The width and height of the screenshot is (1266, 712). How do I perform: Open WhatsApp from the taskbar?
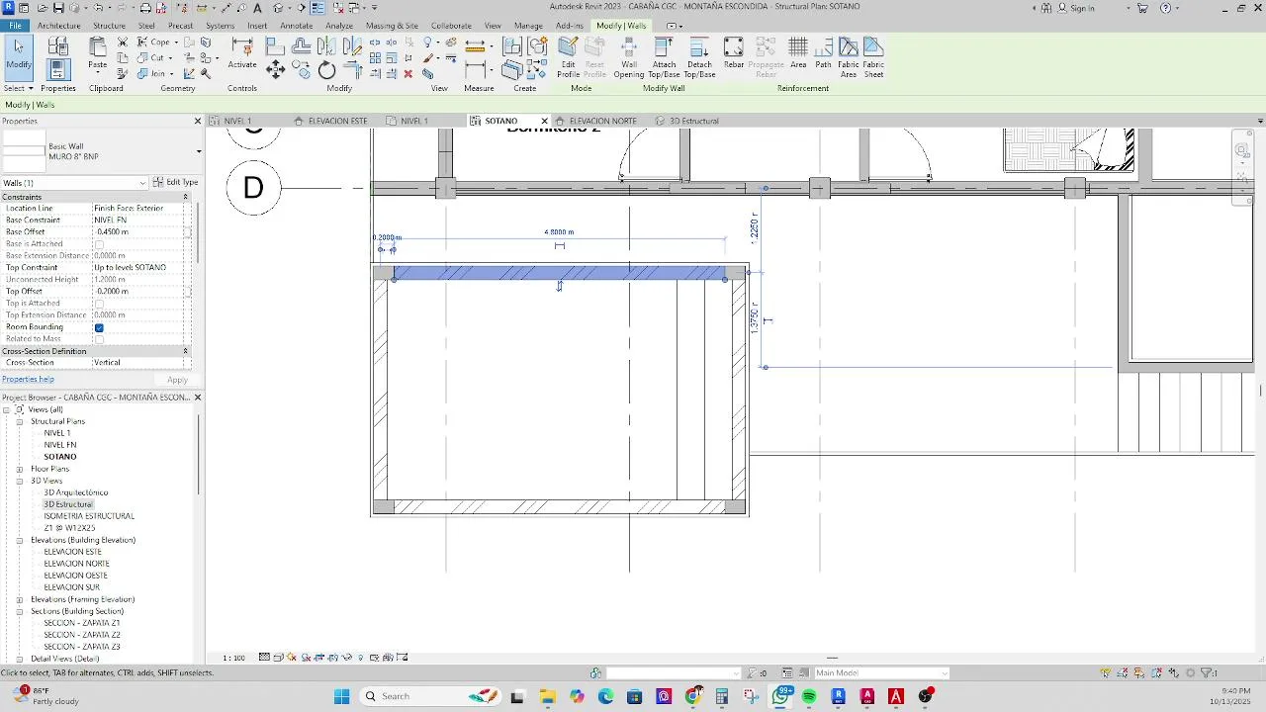[780, 696]
